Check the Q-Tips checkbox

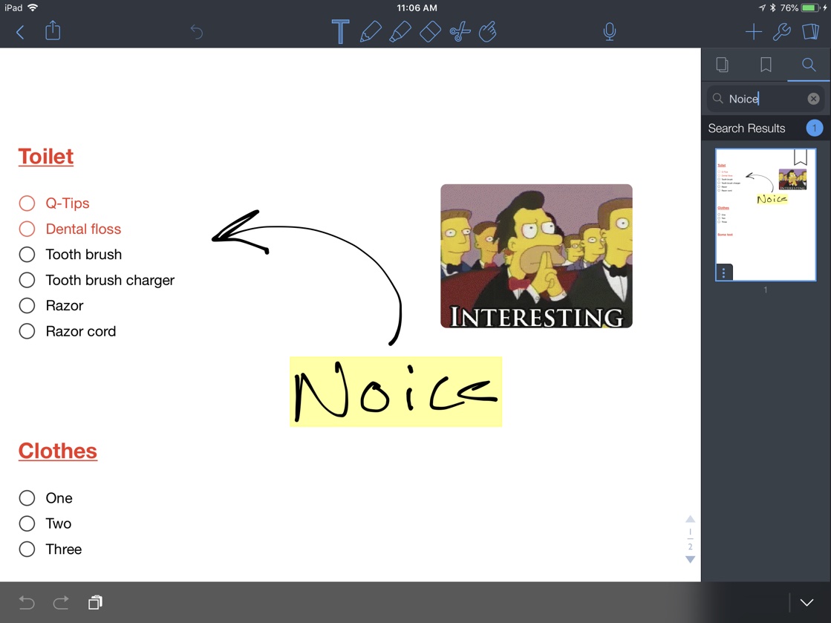pos(27,203)
